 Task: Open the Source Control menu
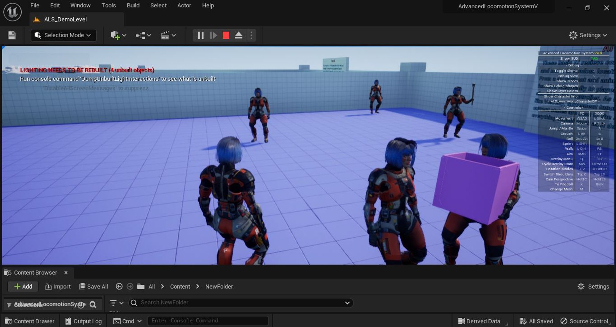click(584, 321)
